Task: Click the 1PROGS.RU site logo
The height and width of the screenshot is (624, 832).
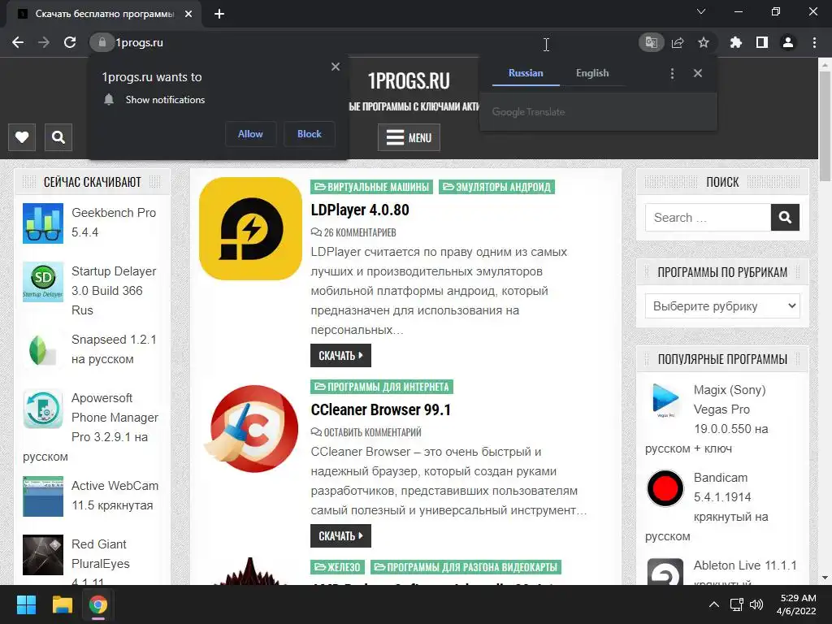Action: click(x=409, y=81)
